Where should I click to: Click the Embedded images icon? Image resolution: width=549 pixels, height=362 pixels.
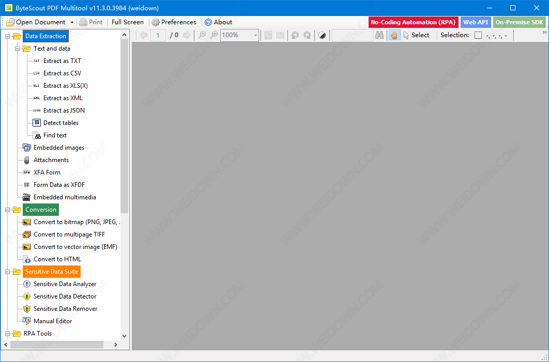click(26, 148)
